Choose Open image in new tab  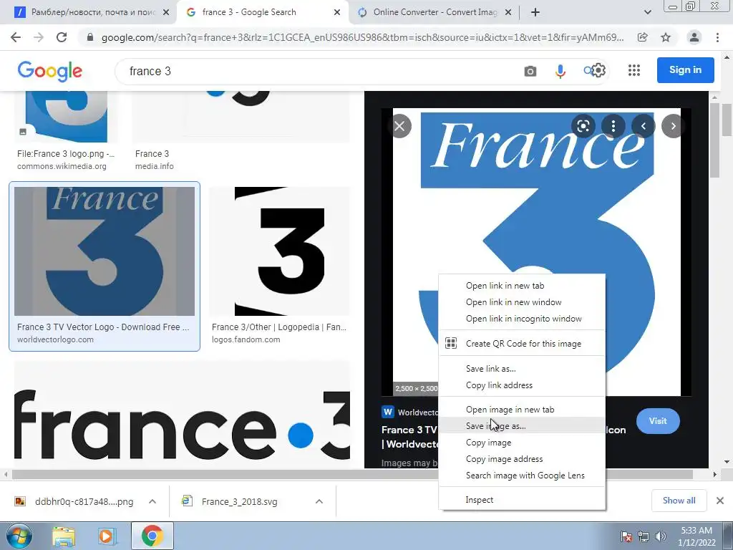click(x=522, y=409)
